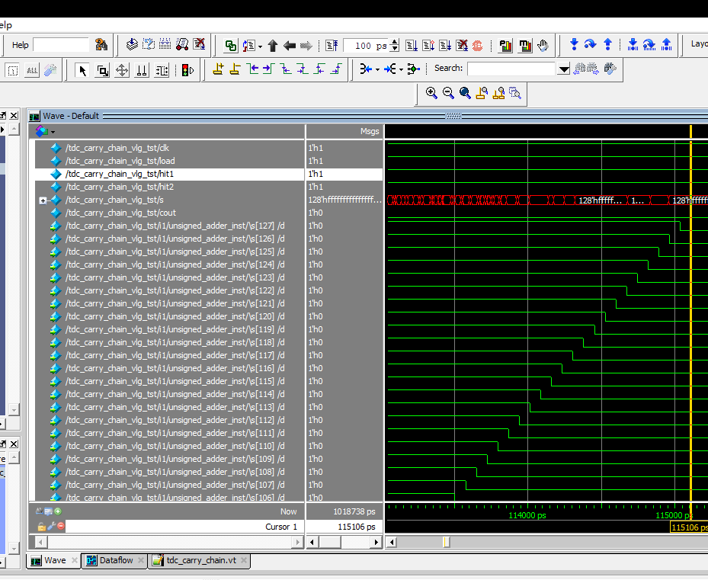Click the Insert Cursor icon
Screen dimensions: 708x580
click(219, 69)
